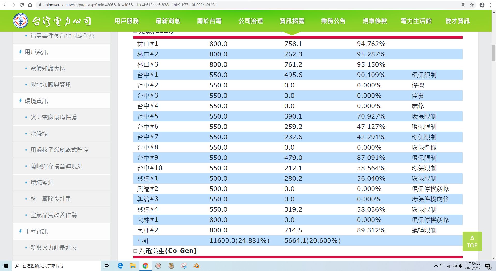
Task: Open the 規章條款 menu
Action: coord(375,21)
